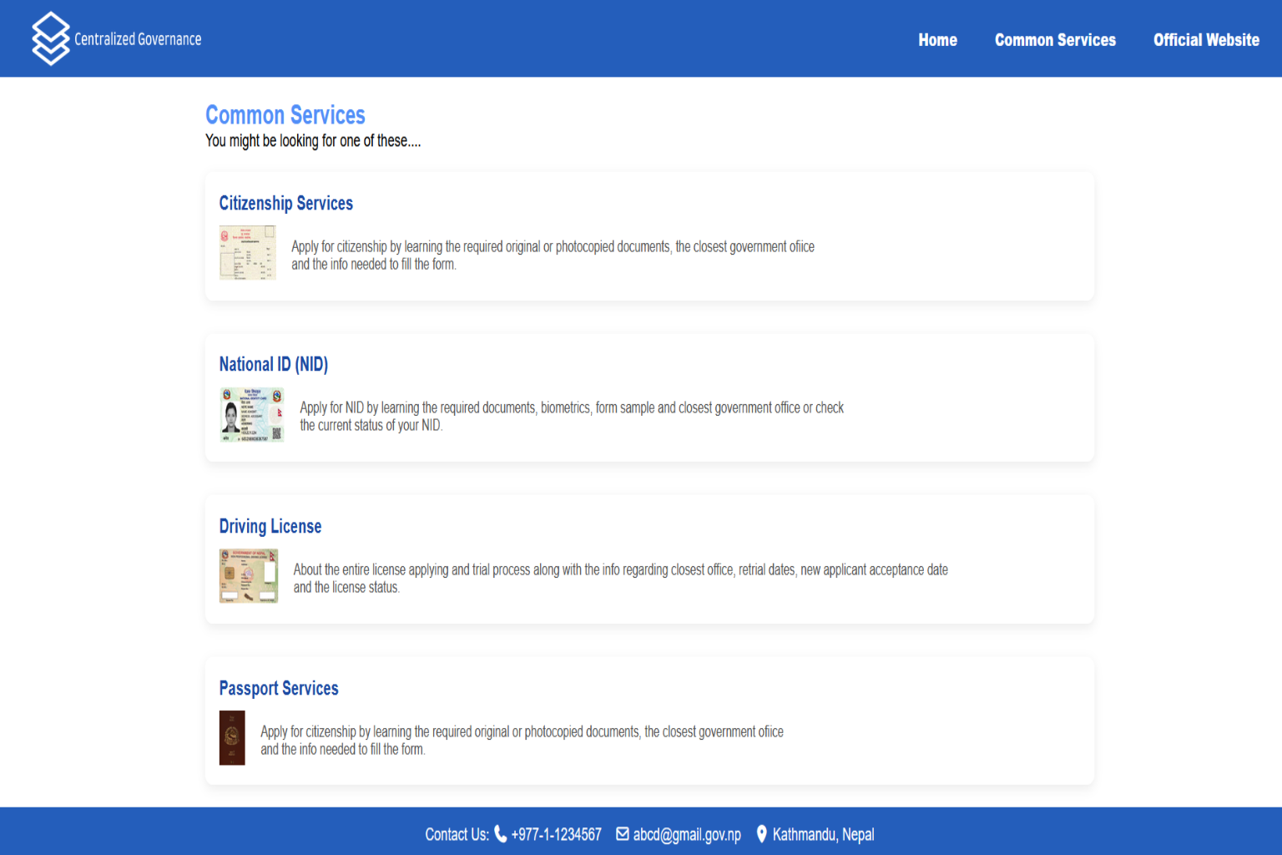Click the phone icon in footer
The image size is (1282, 855).
(x=501, y=834)
